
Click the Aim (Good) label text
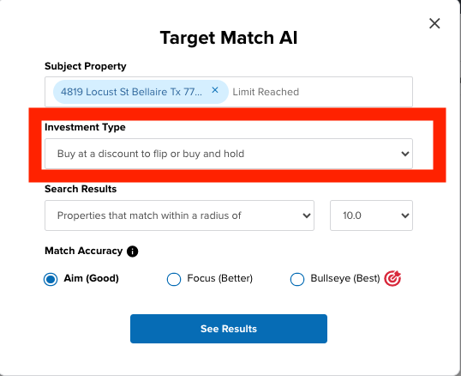point(92,278)
